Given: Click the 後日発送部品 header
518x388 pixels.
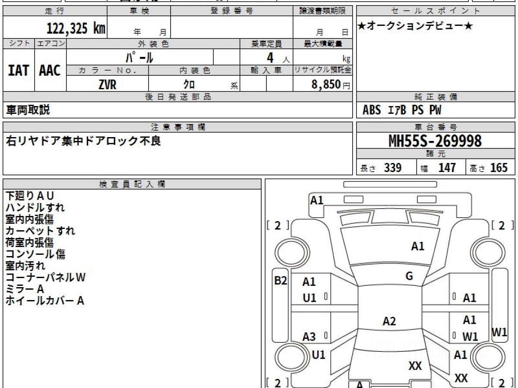Looking at the screenshot, I should pos(178,97).
